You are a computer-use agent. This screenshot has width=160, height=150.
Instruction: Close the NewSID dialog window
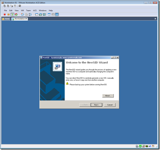(117, 58)
